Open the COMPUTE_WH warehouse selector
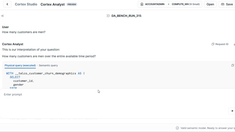 (185, 4)
